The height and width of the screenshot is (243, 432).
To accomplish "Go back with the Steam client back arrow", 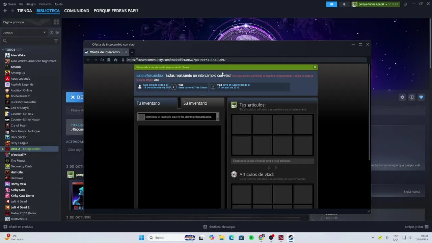I will (x=5, y=11).
